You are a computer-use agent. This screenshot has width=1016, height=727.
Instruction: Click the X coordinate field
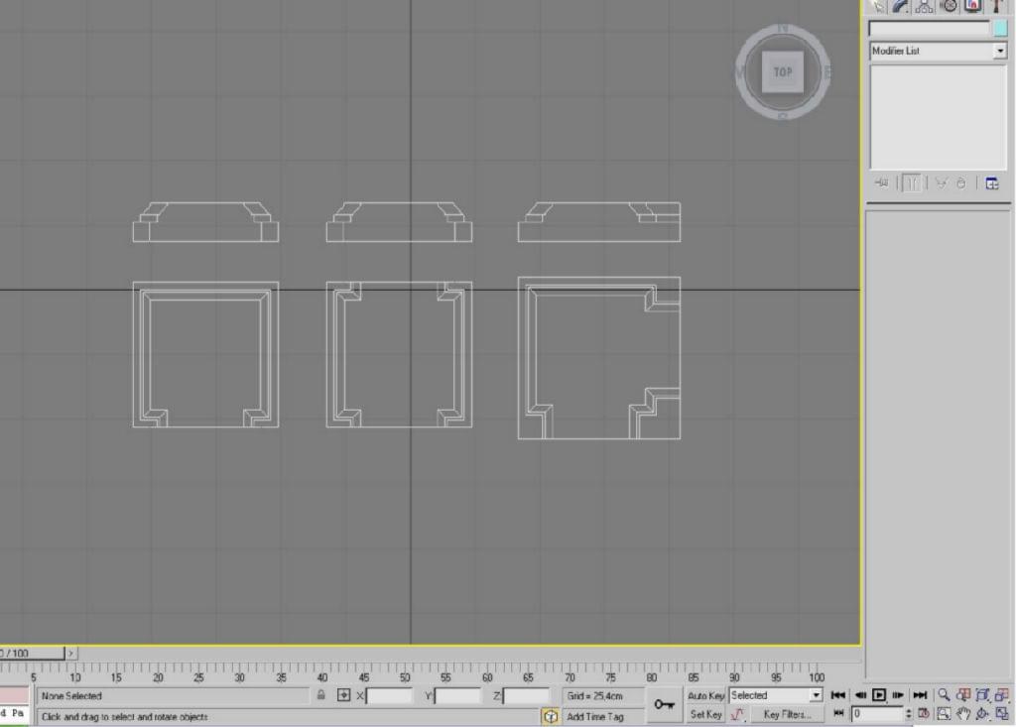click(x=389, y=696)
